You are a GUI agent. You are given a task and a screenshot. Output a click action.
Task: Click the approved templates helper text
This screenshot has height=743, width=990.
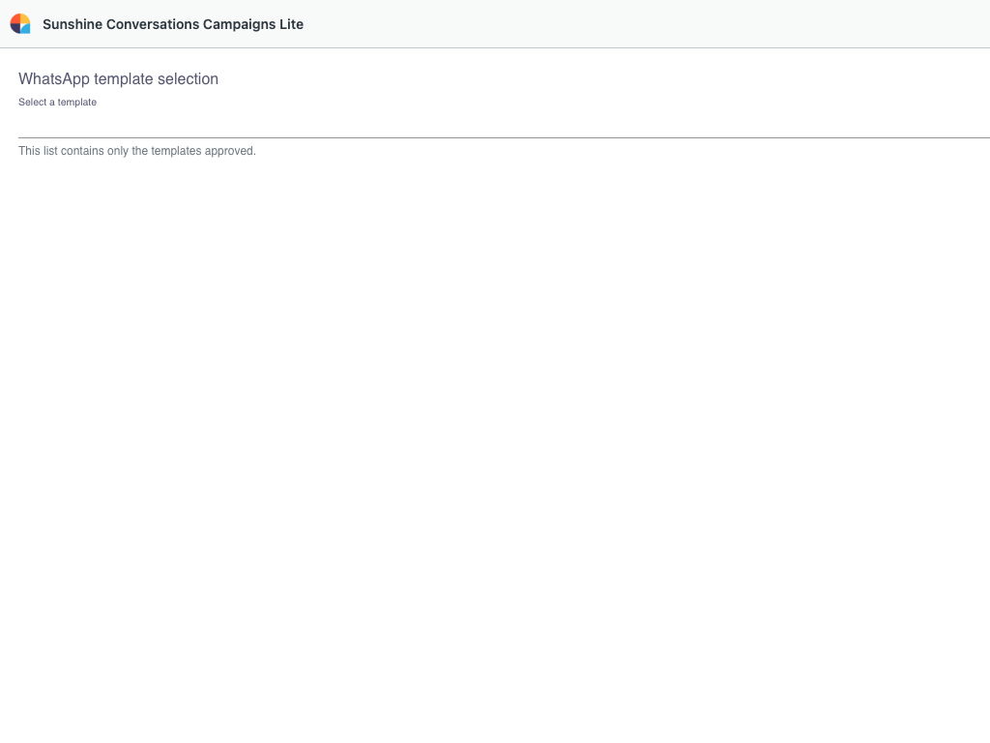pyautogui.click(x=137, y=151)
